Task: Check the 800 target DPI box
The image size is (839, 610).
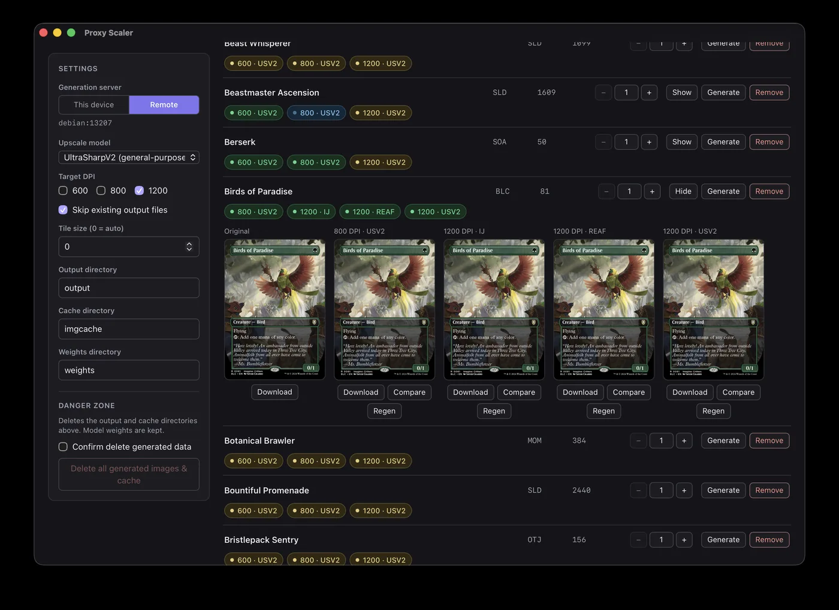Action: (101, 191)
